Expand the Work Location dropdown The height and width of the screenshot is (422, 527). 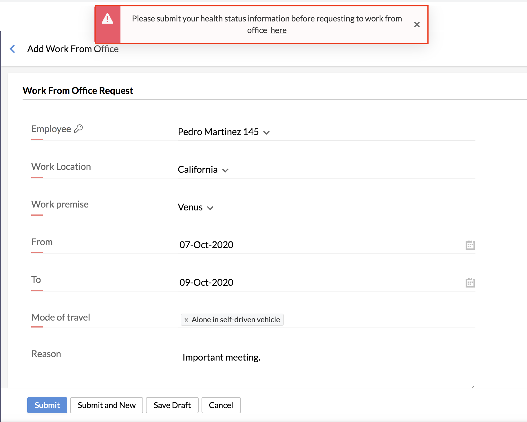[225, 170]
